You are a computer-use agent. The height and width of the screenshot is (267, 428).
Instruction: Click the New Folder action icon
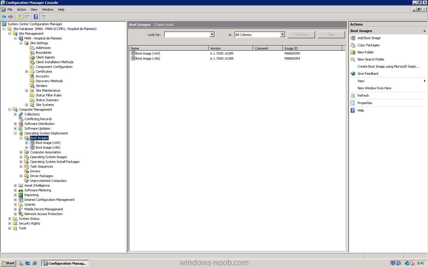(x=353, y=52)
